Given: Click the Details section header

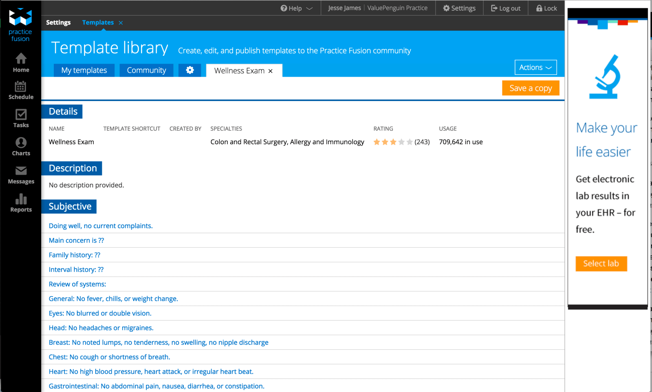Looking at the screenshot, I should [x=62, y=112].
